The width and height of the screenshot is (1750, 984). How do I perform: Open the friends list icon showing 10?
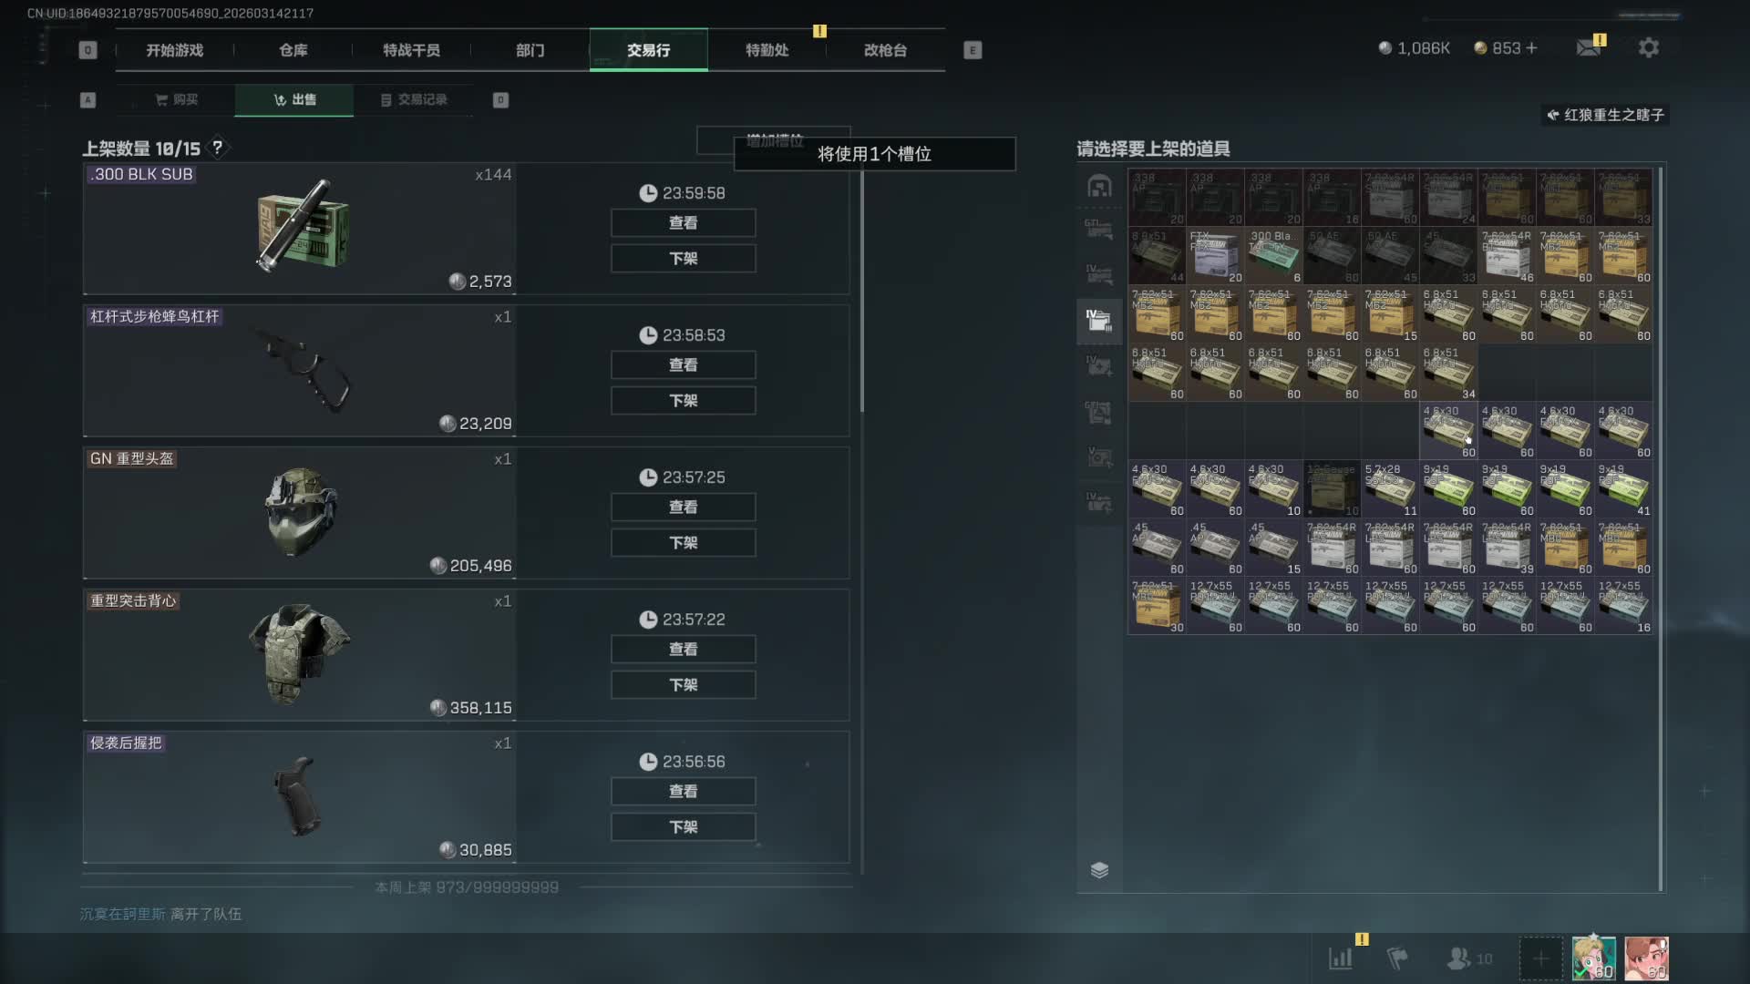click(1469, 958)
